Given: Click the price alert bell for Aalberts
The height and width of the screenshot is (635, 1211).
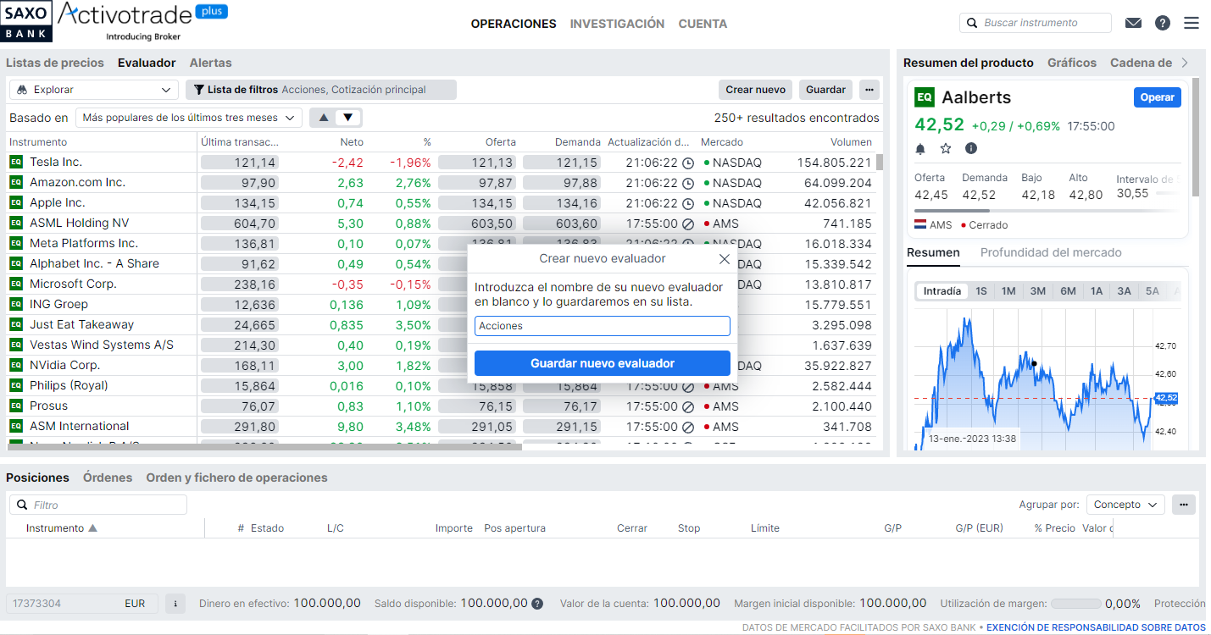Looking at the screenshot, I should click(x=920, y=149).
